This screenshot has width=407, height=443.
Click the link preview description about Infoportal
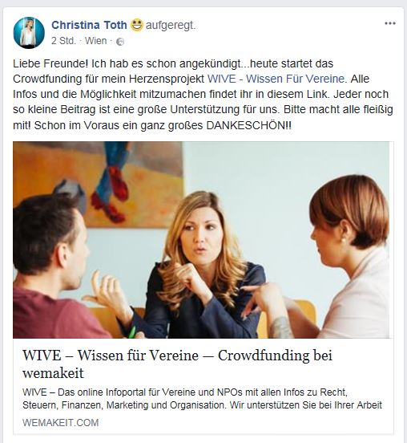[202, 399]
